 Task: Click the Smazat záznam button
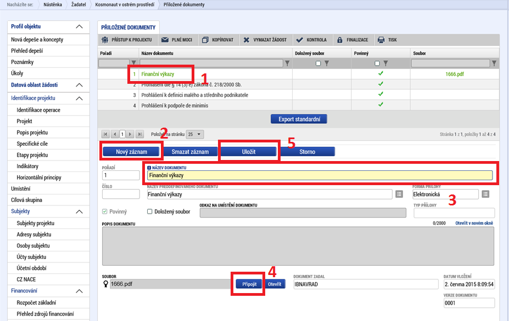pyautogui.click(x=190, y=152)
